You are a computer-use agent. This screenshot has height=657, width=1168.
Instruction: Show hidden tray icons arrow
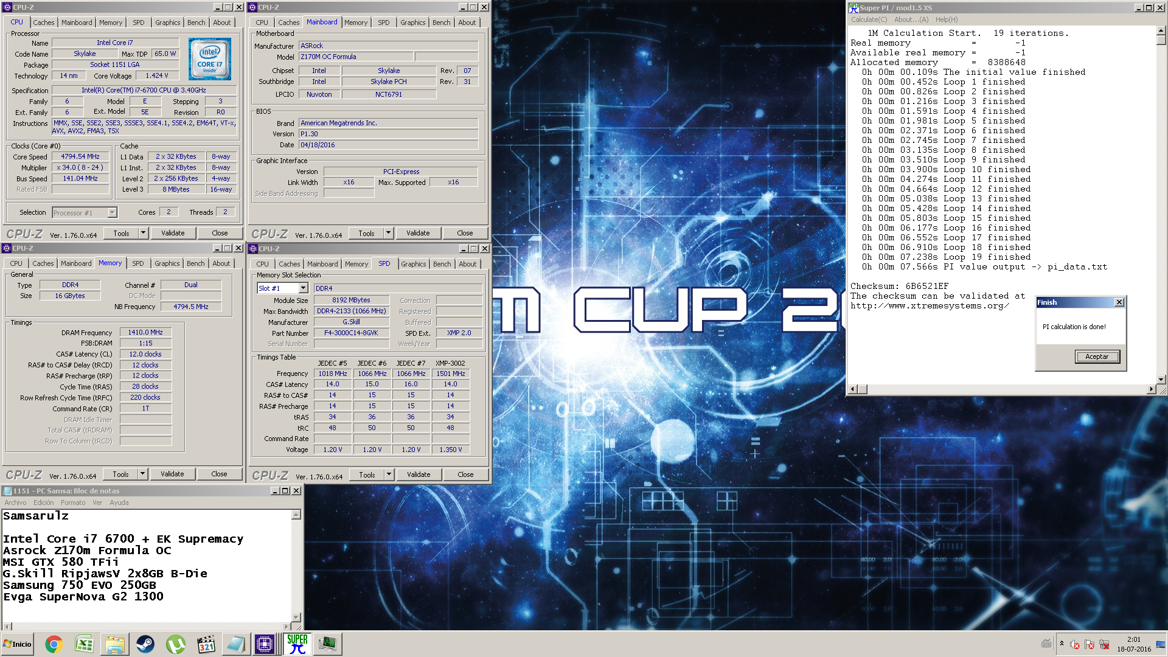tap(1062, 644)
